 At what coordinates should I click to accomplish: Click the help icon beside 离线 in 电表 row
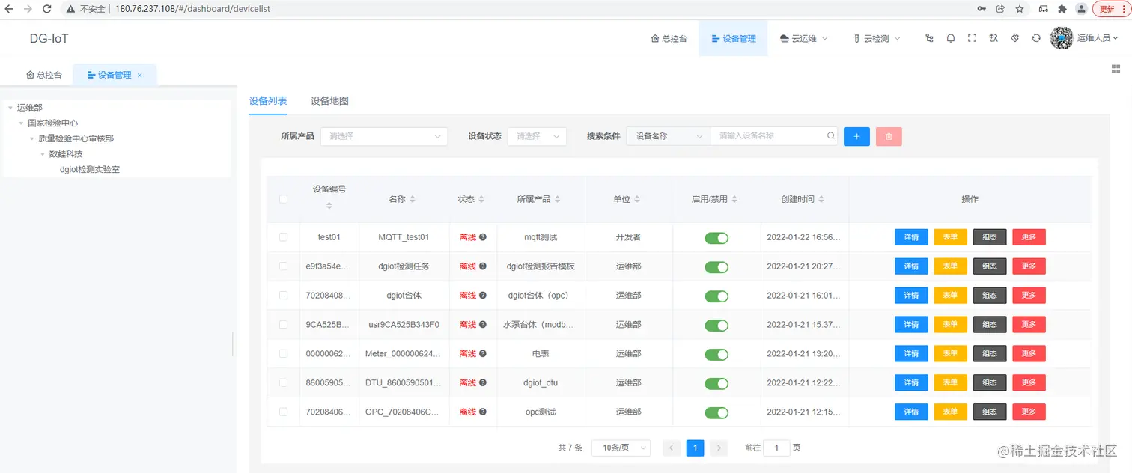click(483, 353)
